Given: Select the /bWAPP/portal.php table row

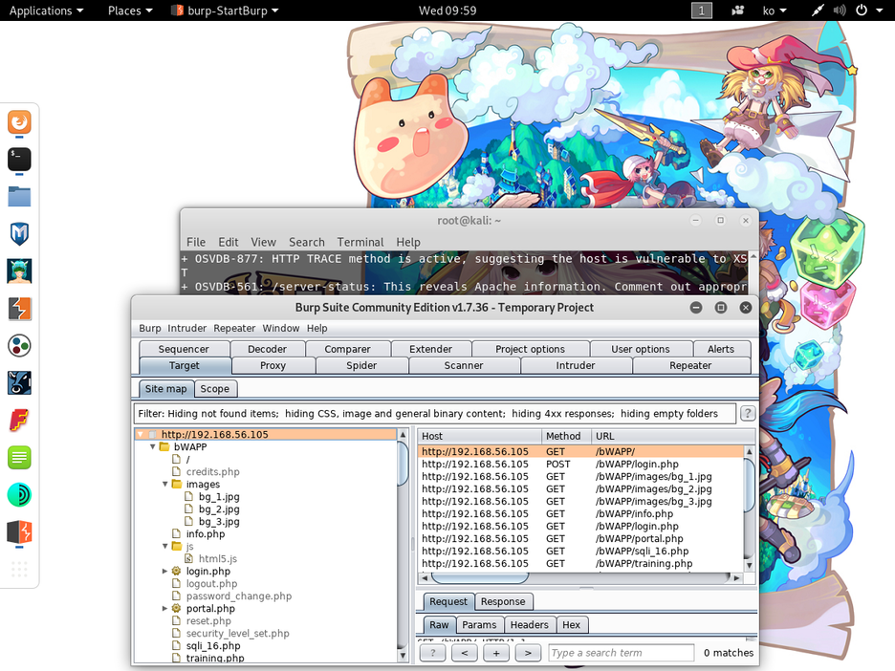Looking at the screenshot, I should [x=581, y=539].
